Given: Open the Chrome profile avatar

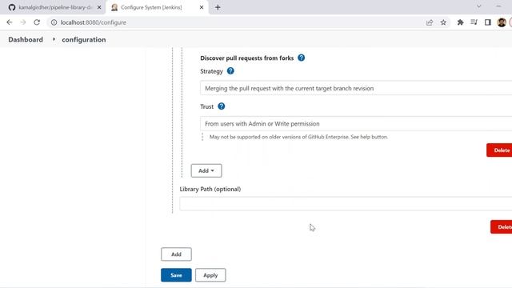Looking at the screenshot, I should (502, 22).
